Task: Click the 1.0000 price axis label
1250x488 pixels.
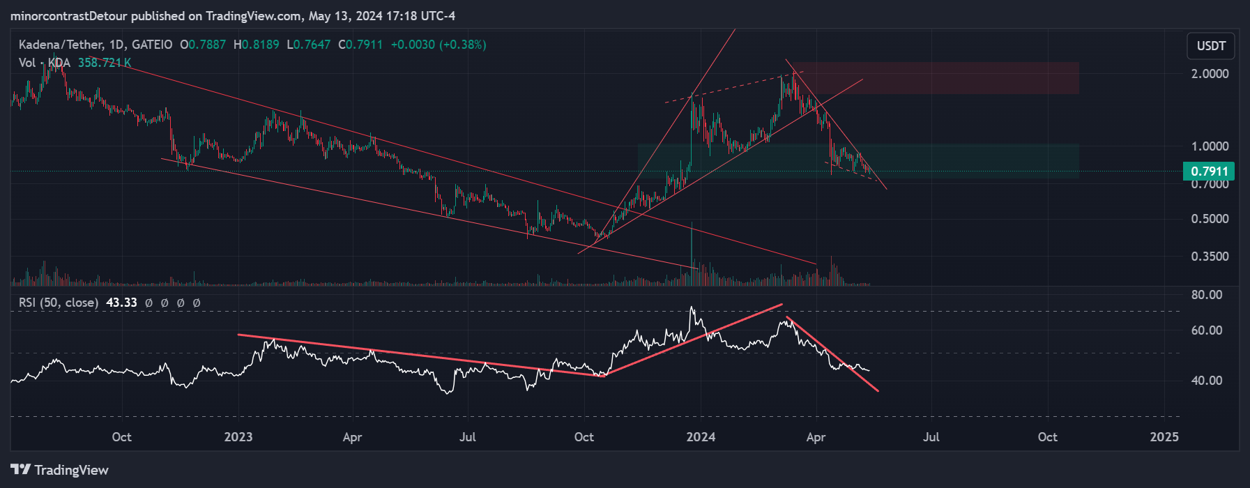Action: click(1210, 146)
